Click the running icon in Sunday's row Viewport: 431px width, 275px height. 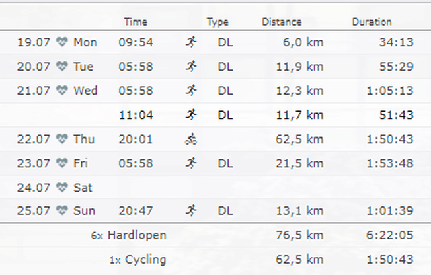pyautogui.click(x=191, y=211)
